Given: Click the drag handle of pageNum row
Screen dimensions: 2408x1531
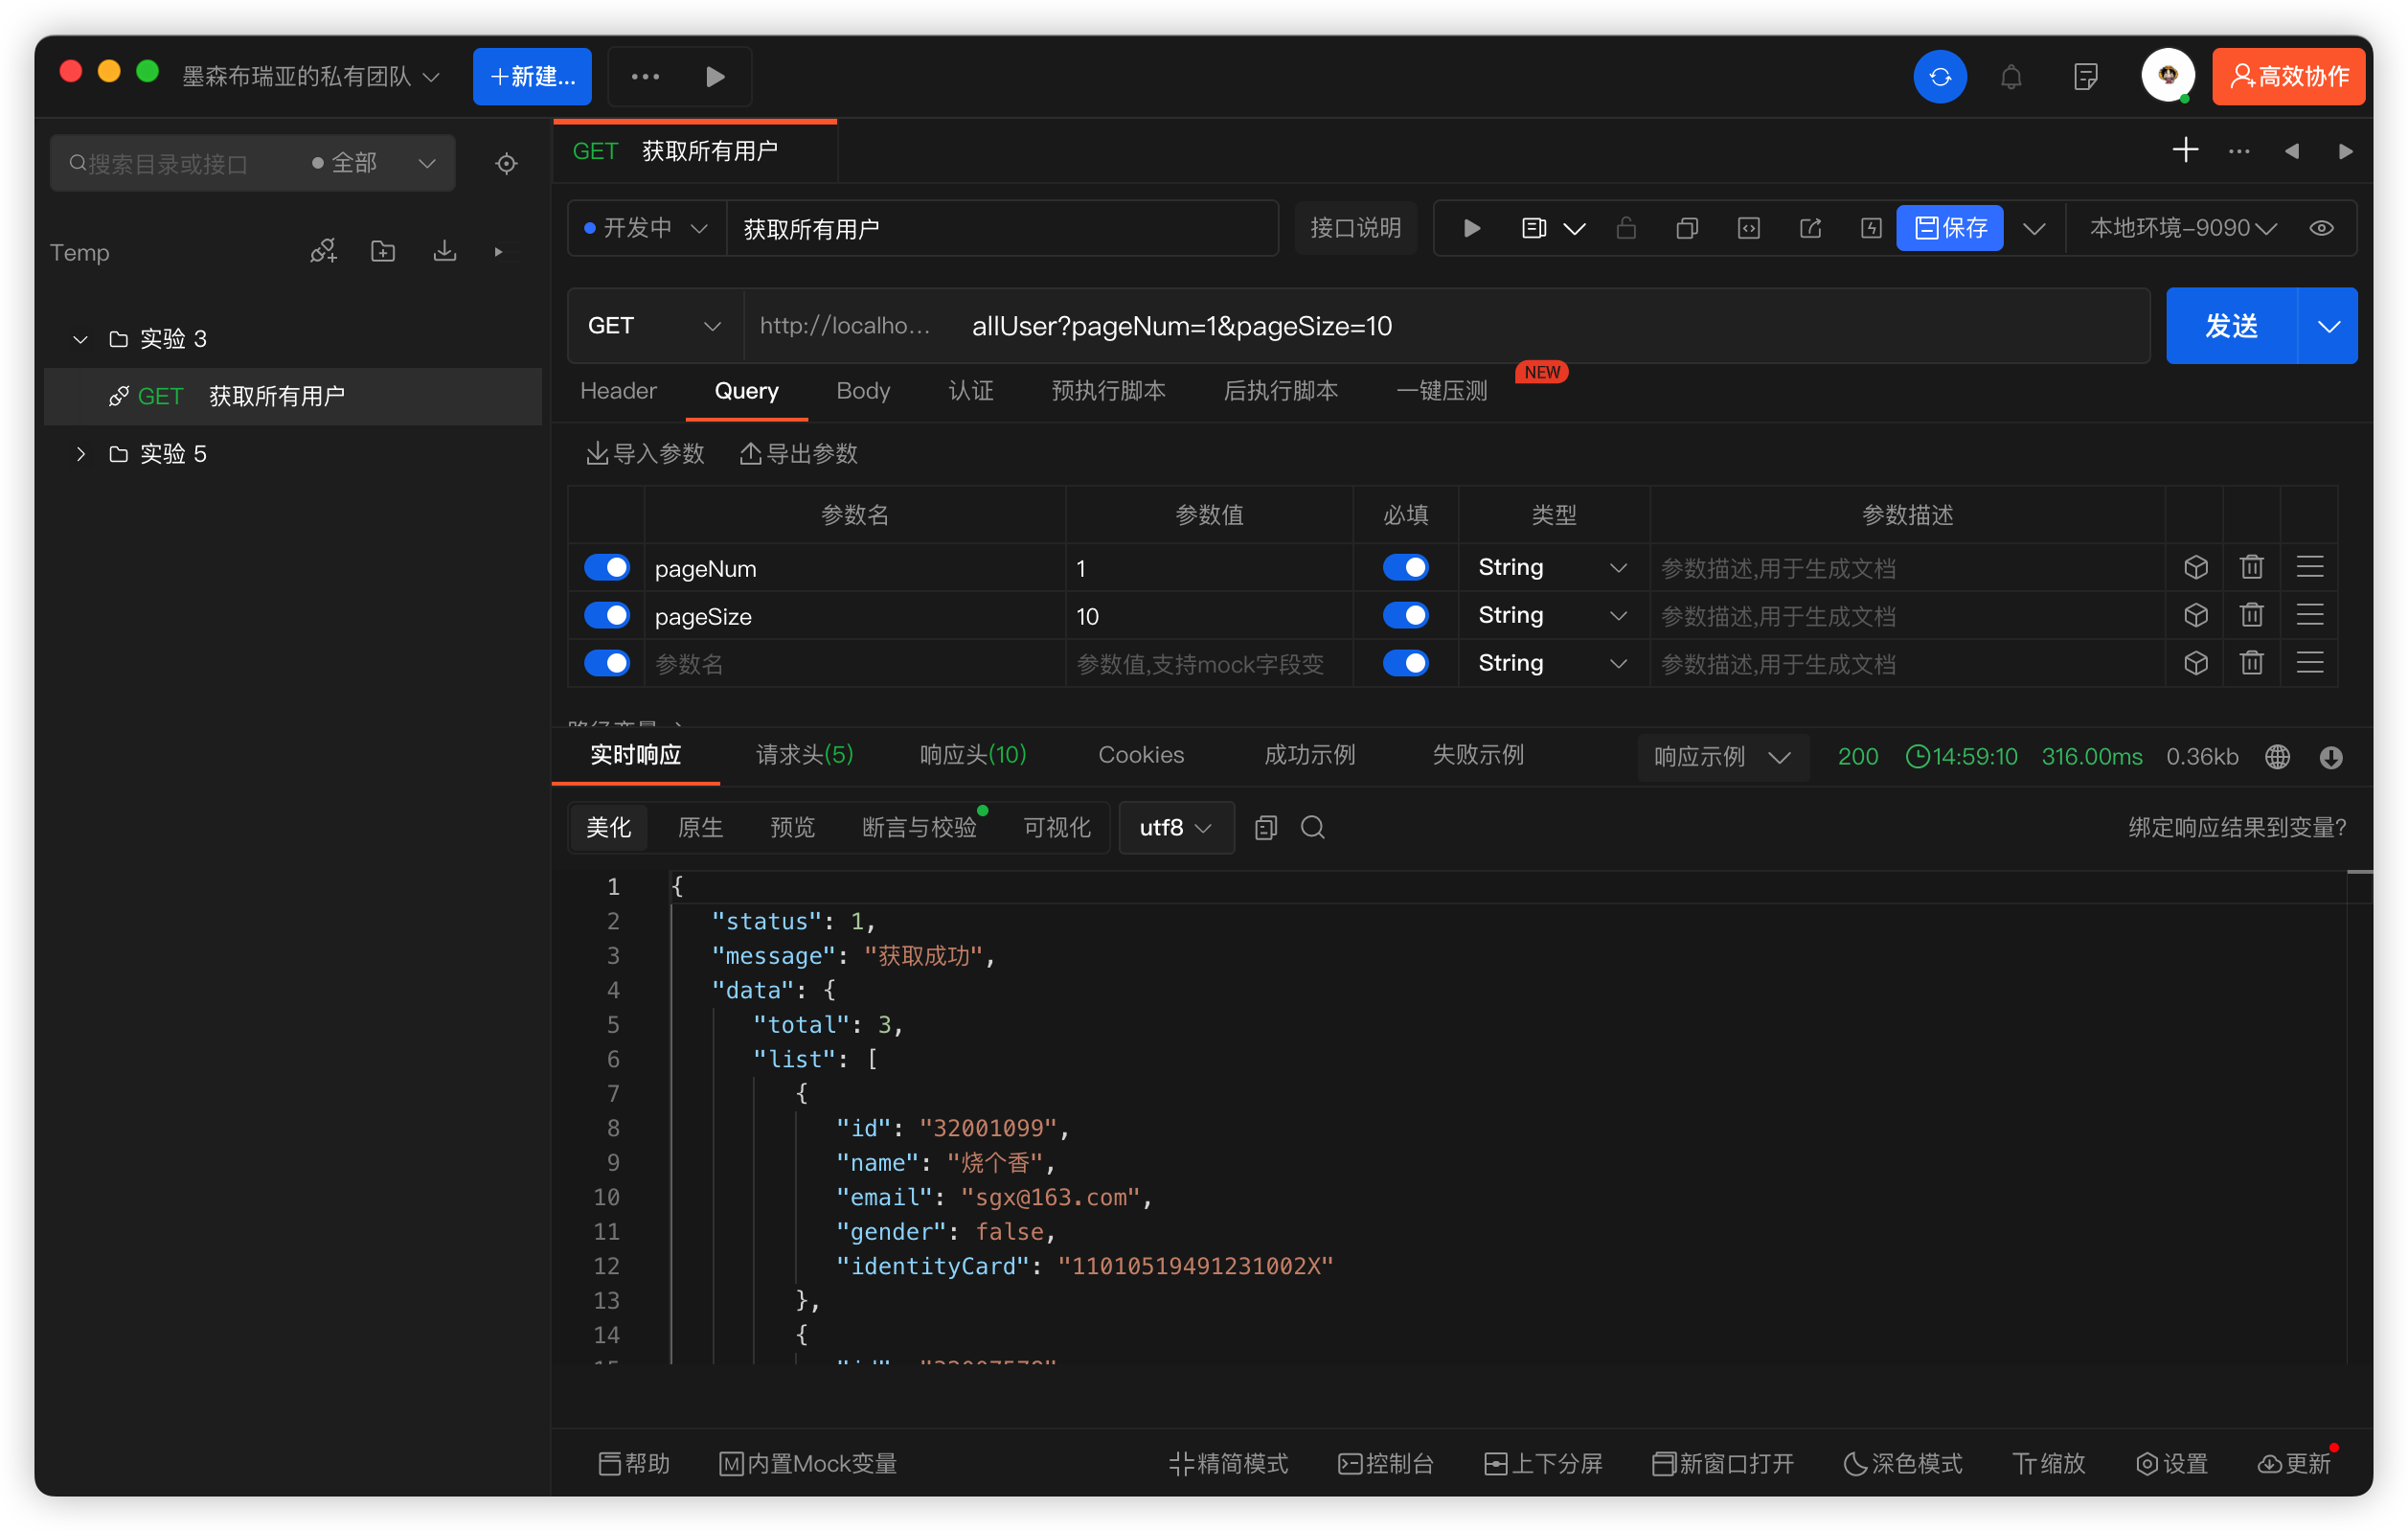Looking at the screenshot, I should pos(2309,567).
